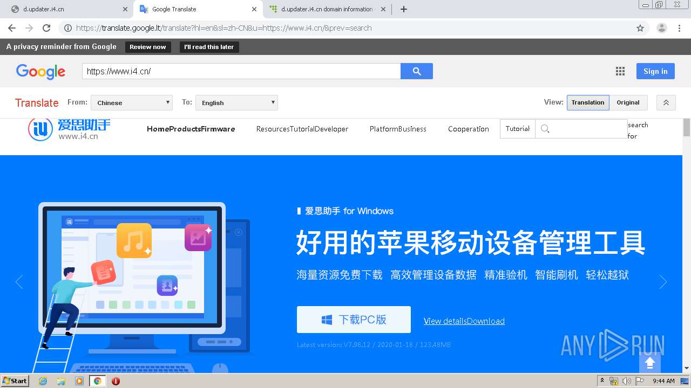This screenshot has width=691, height=388.
Task: Click the taskbar clock showing 9:44 AM
Action: (x=663, y=381)
